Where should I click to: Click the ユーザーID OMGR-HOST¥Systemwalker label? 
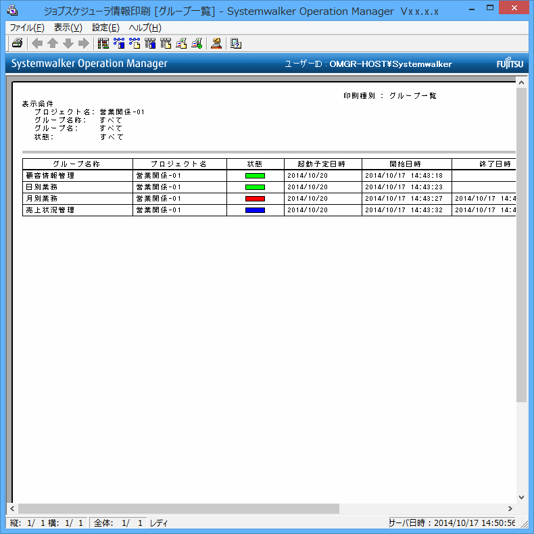tap(368, 64)
